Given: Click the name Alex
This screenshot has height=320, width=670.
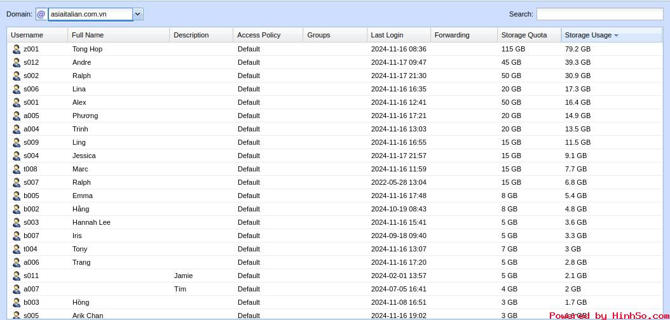Looking at the screenshot, I should point(79,102).
